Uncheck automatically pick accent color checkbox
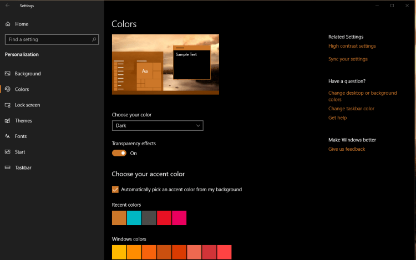 [115, 190]
